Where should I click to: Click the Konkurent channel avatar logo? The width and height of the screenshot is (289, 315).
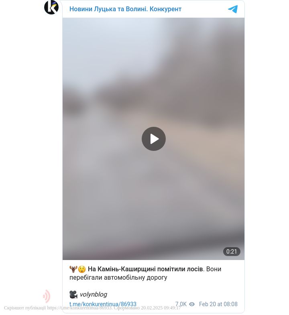coord(51,7)
